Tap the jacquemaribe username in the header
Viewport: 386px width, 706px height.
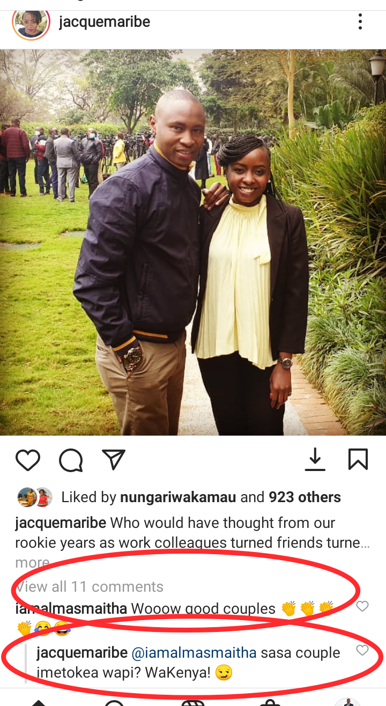(x=105, y=22)
